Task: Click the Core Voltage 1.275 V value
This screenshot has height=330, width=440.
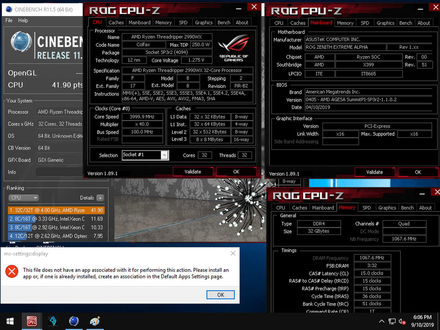Action: pos(196,60)
